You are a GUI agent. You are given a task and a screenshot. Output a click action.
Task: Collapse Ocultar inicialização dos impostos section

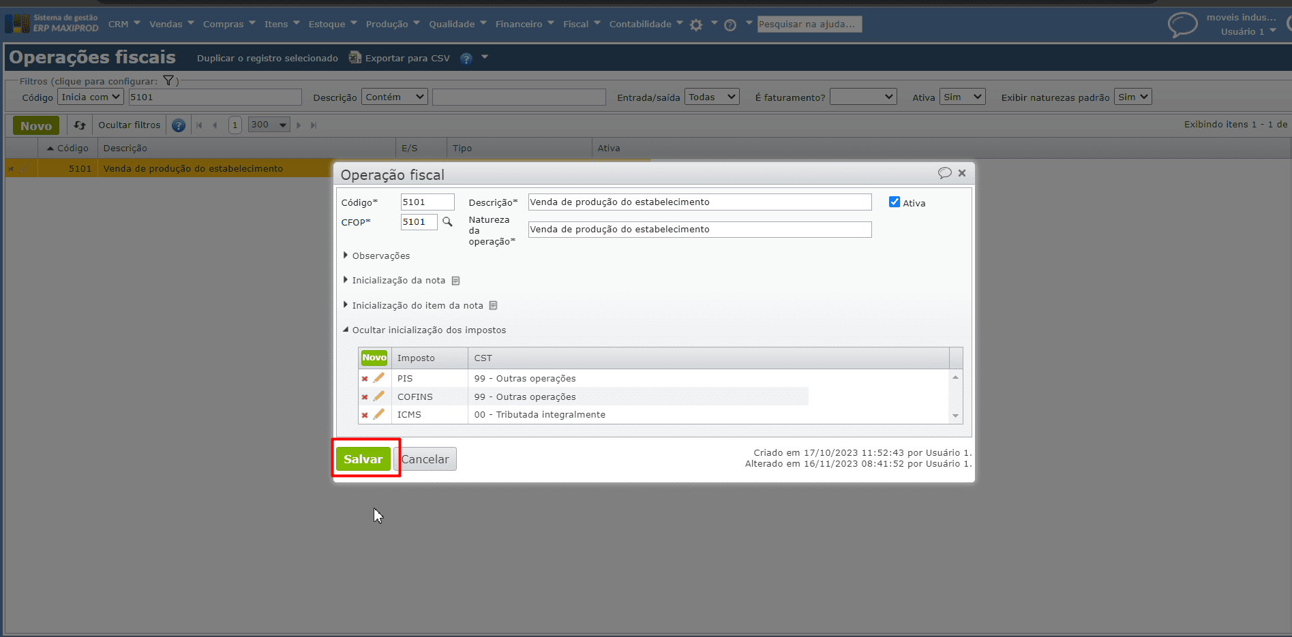coord(424,330)
